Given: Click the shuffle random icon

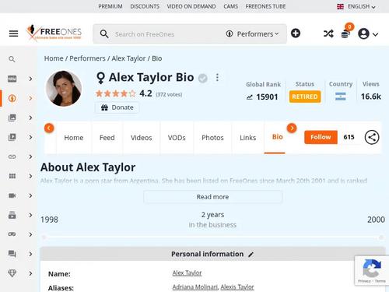Looking at the screenshot, I should 328,33.
